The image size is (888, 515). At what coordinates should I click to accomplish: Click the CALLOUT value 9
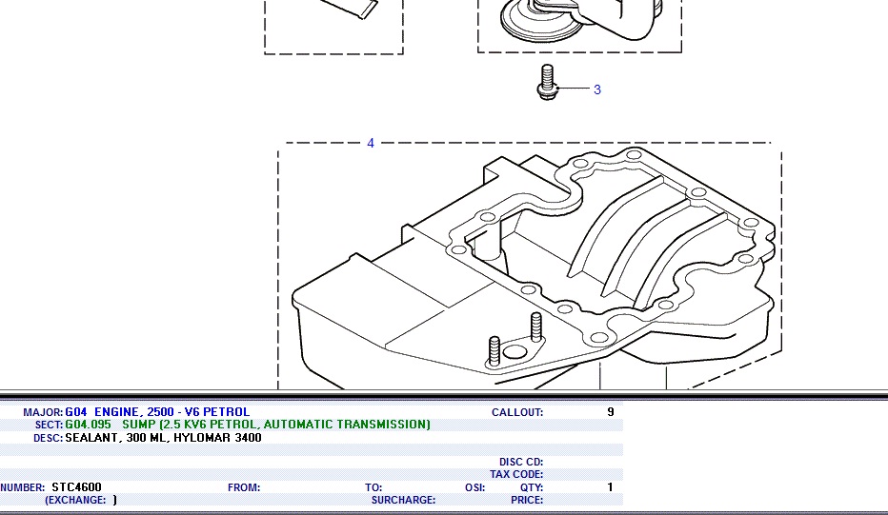(x=611, y=412)
